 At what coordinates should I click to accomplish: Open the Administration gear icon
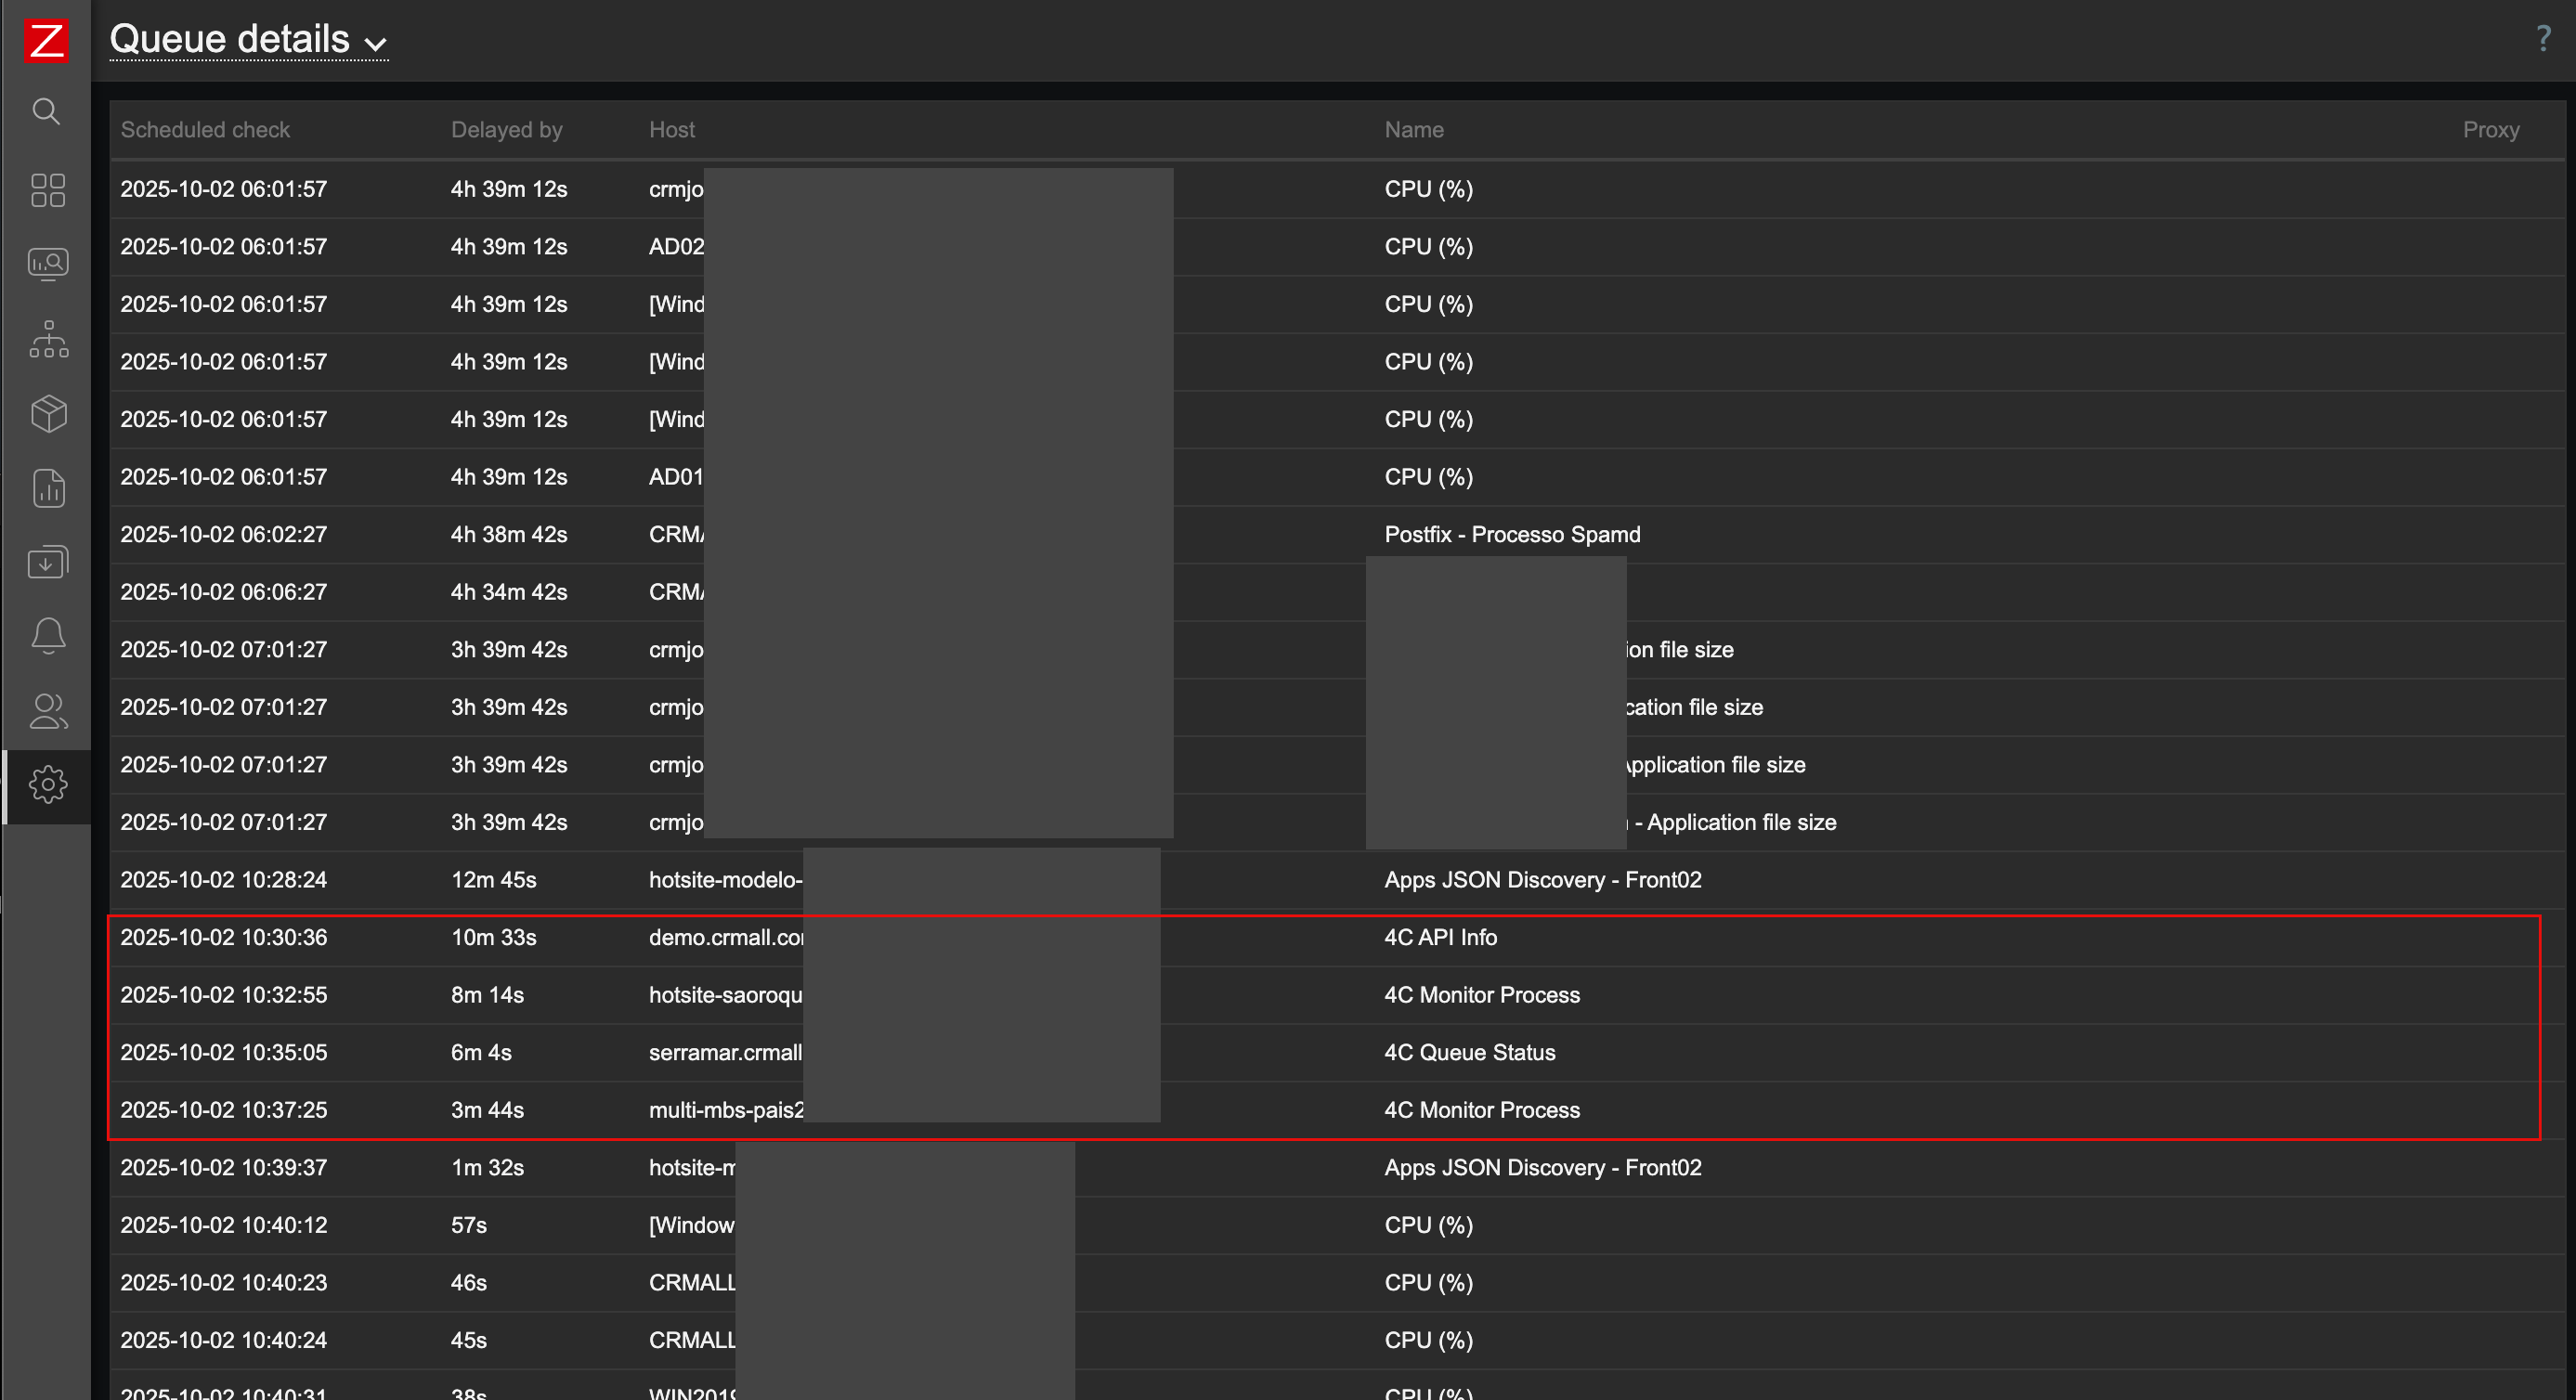[47, 785]
